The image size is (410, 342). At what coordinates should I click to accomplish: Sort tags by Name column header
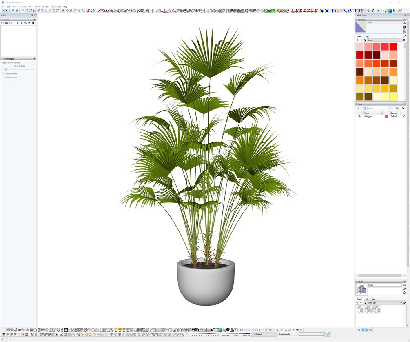[x=372, y=113]
